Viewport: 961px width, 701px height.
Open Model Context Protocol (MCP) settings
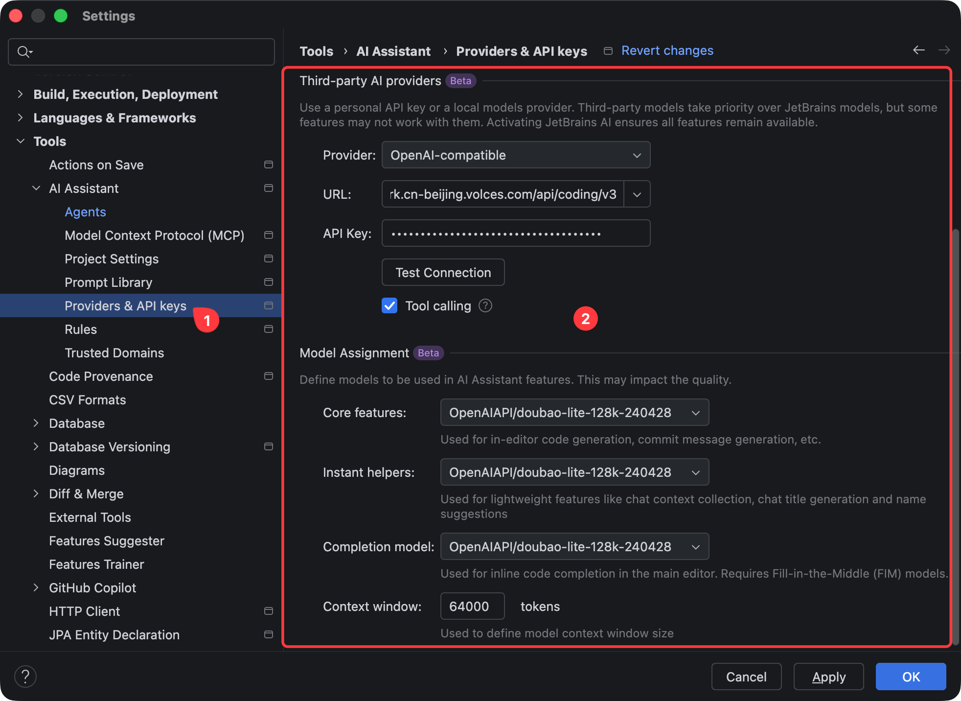(154, 235)
